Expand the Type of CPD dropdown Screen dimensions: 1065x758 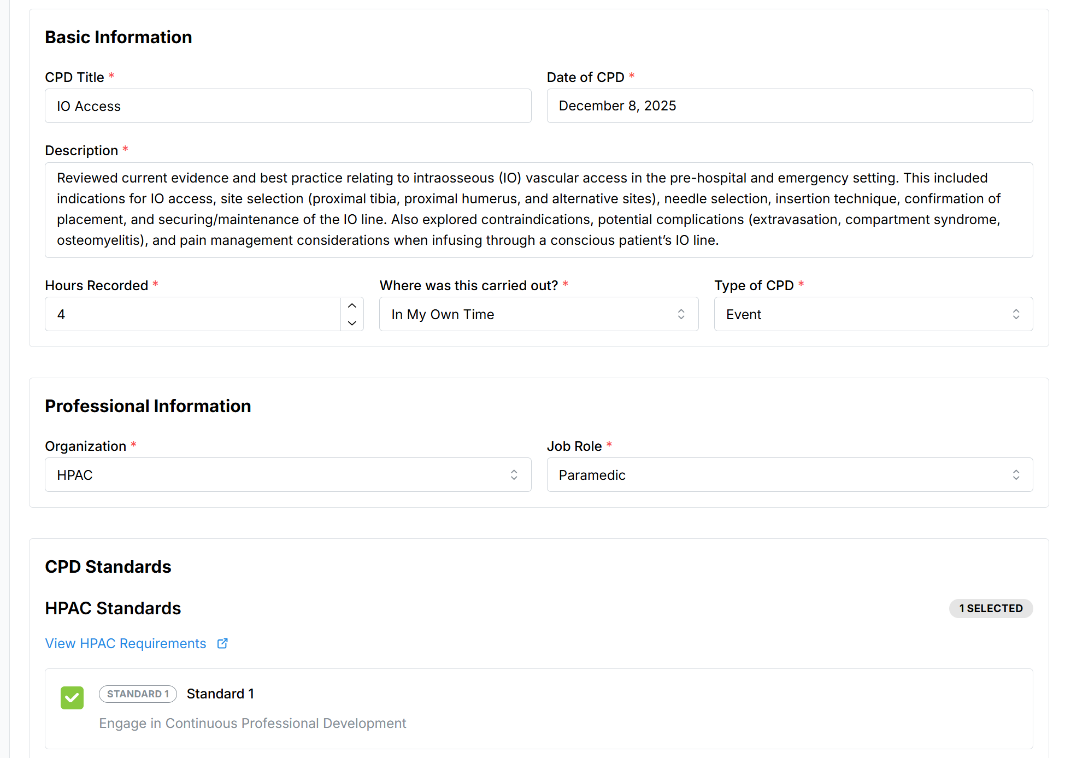tap(873, 314)
